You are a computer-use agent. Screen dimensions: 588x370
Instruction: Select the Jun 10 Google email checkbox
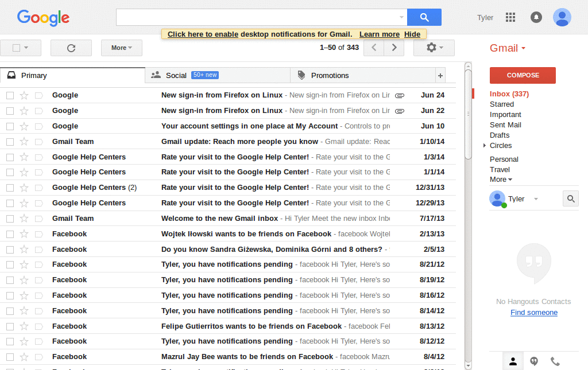[10, 126]
